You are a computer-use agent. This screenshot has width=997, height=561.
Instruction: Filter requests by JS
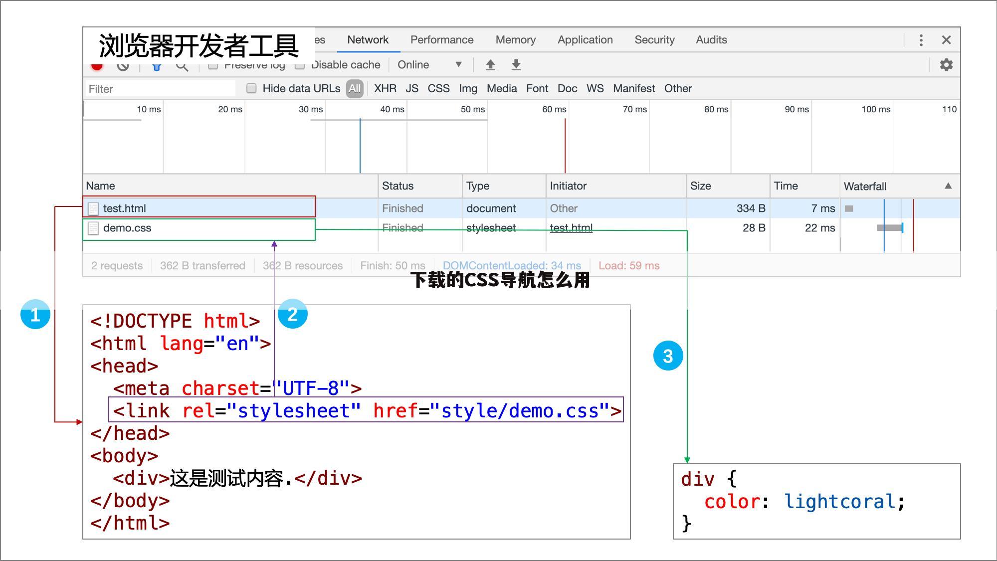pos(412,89)
